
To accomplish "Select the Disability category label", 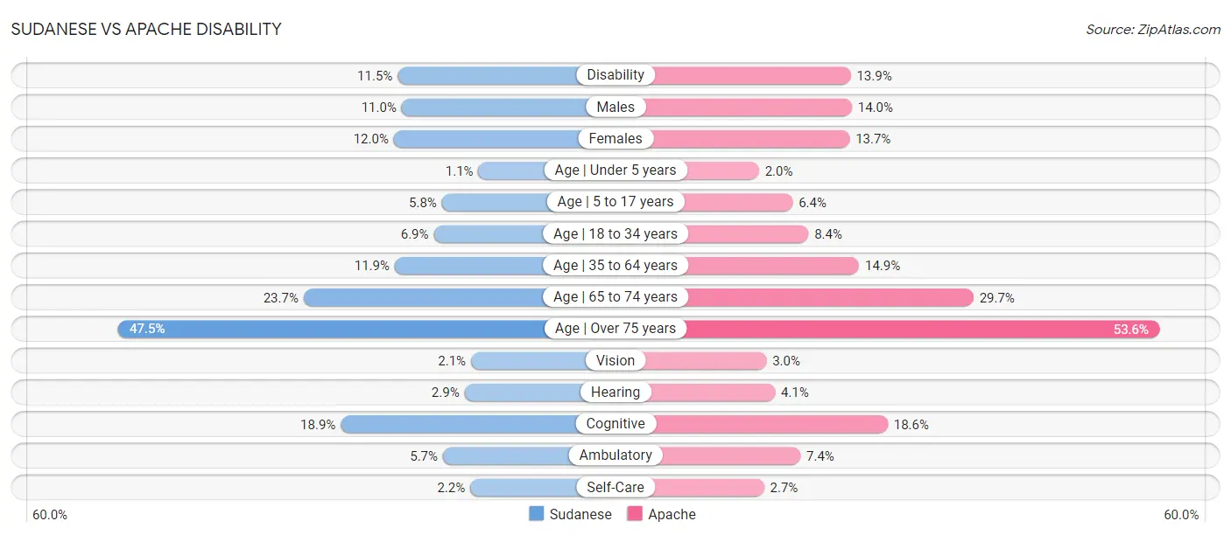I will tap(615, 75).
